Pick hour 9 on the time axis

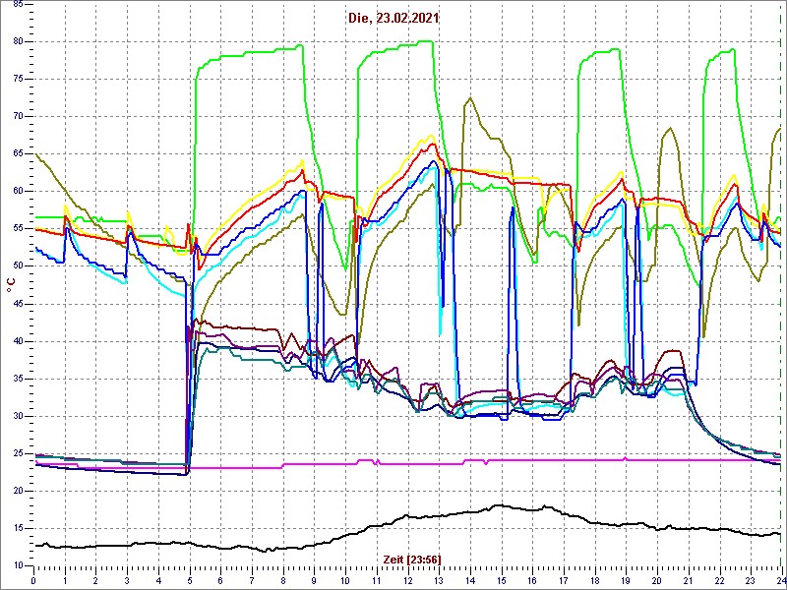(x=314, y=580)
